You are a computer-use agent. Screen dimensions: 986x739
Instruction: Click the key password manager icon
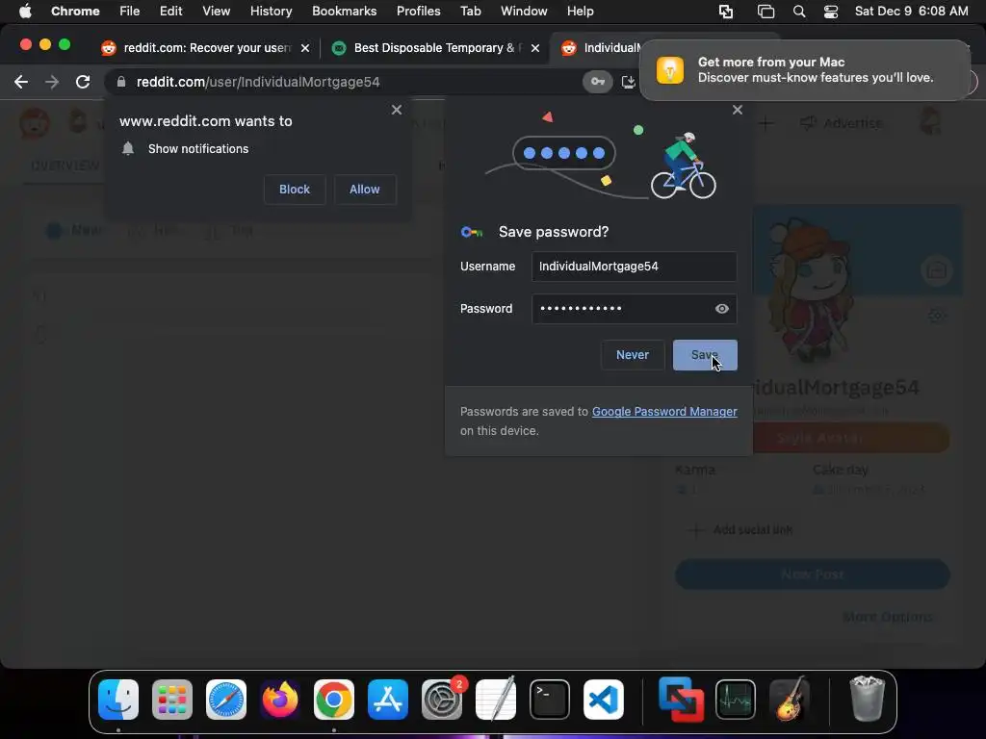(597, 82)
